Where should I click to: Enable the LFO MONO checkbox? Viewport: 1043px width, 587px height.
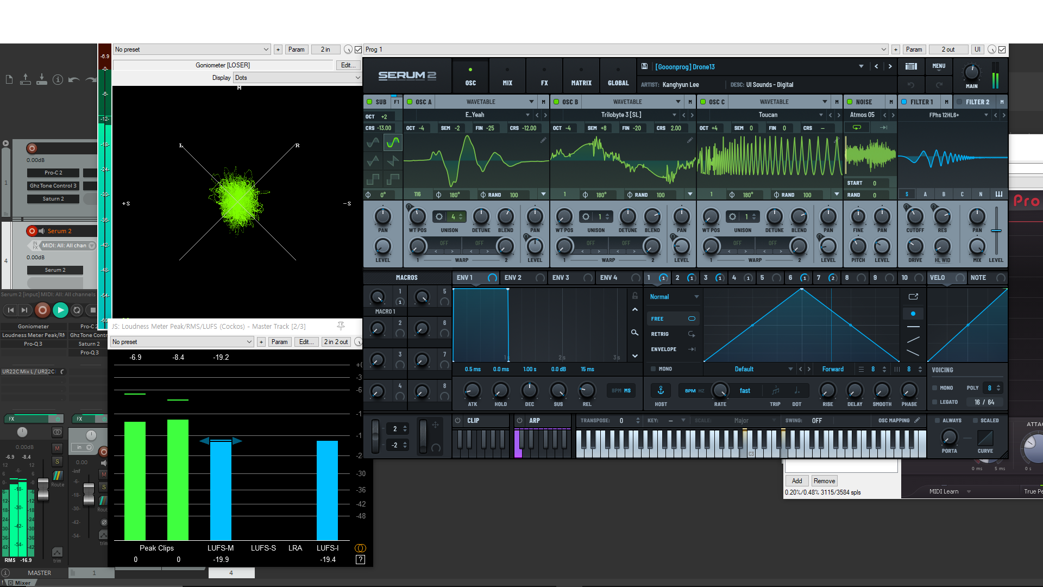coord(654,369)
